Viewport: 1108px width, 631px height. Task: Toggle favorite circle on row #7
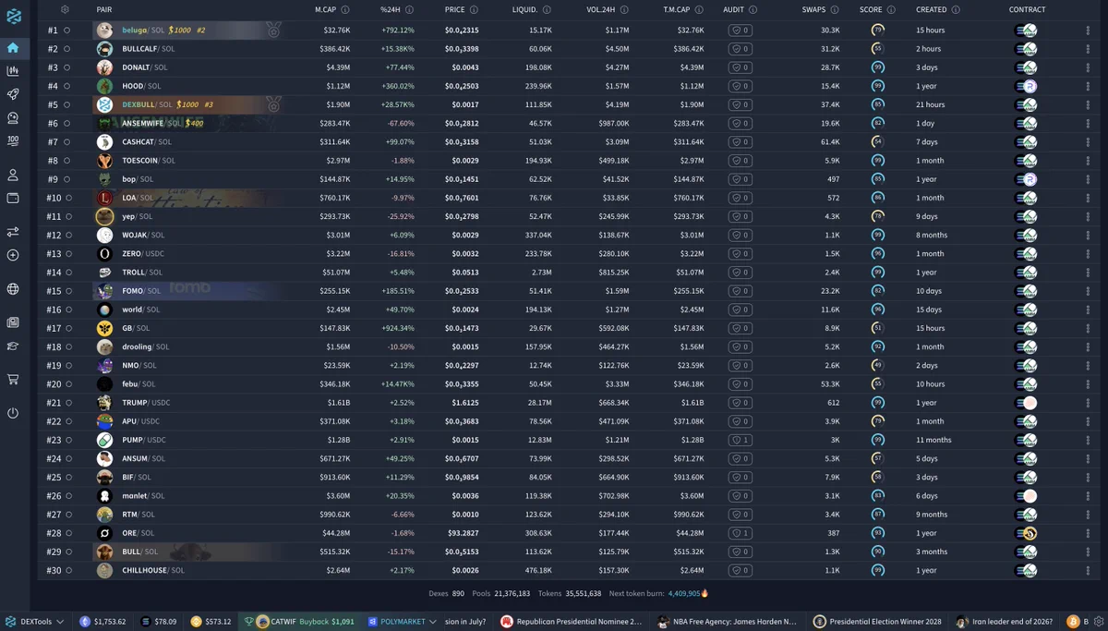66,141
